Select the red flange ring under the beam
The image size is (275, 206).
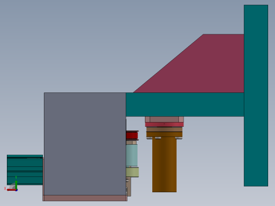[x=164, y=125]
